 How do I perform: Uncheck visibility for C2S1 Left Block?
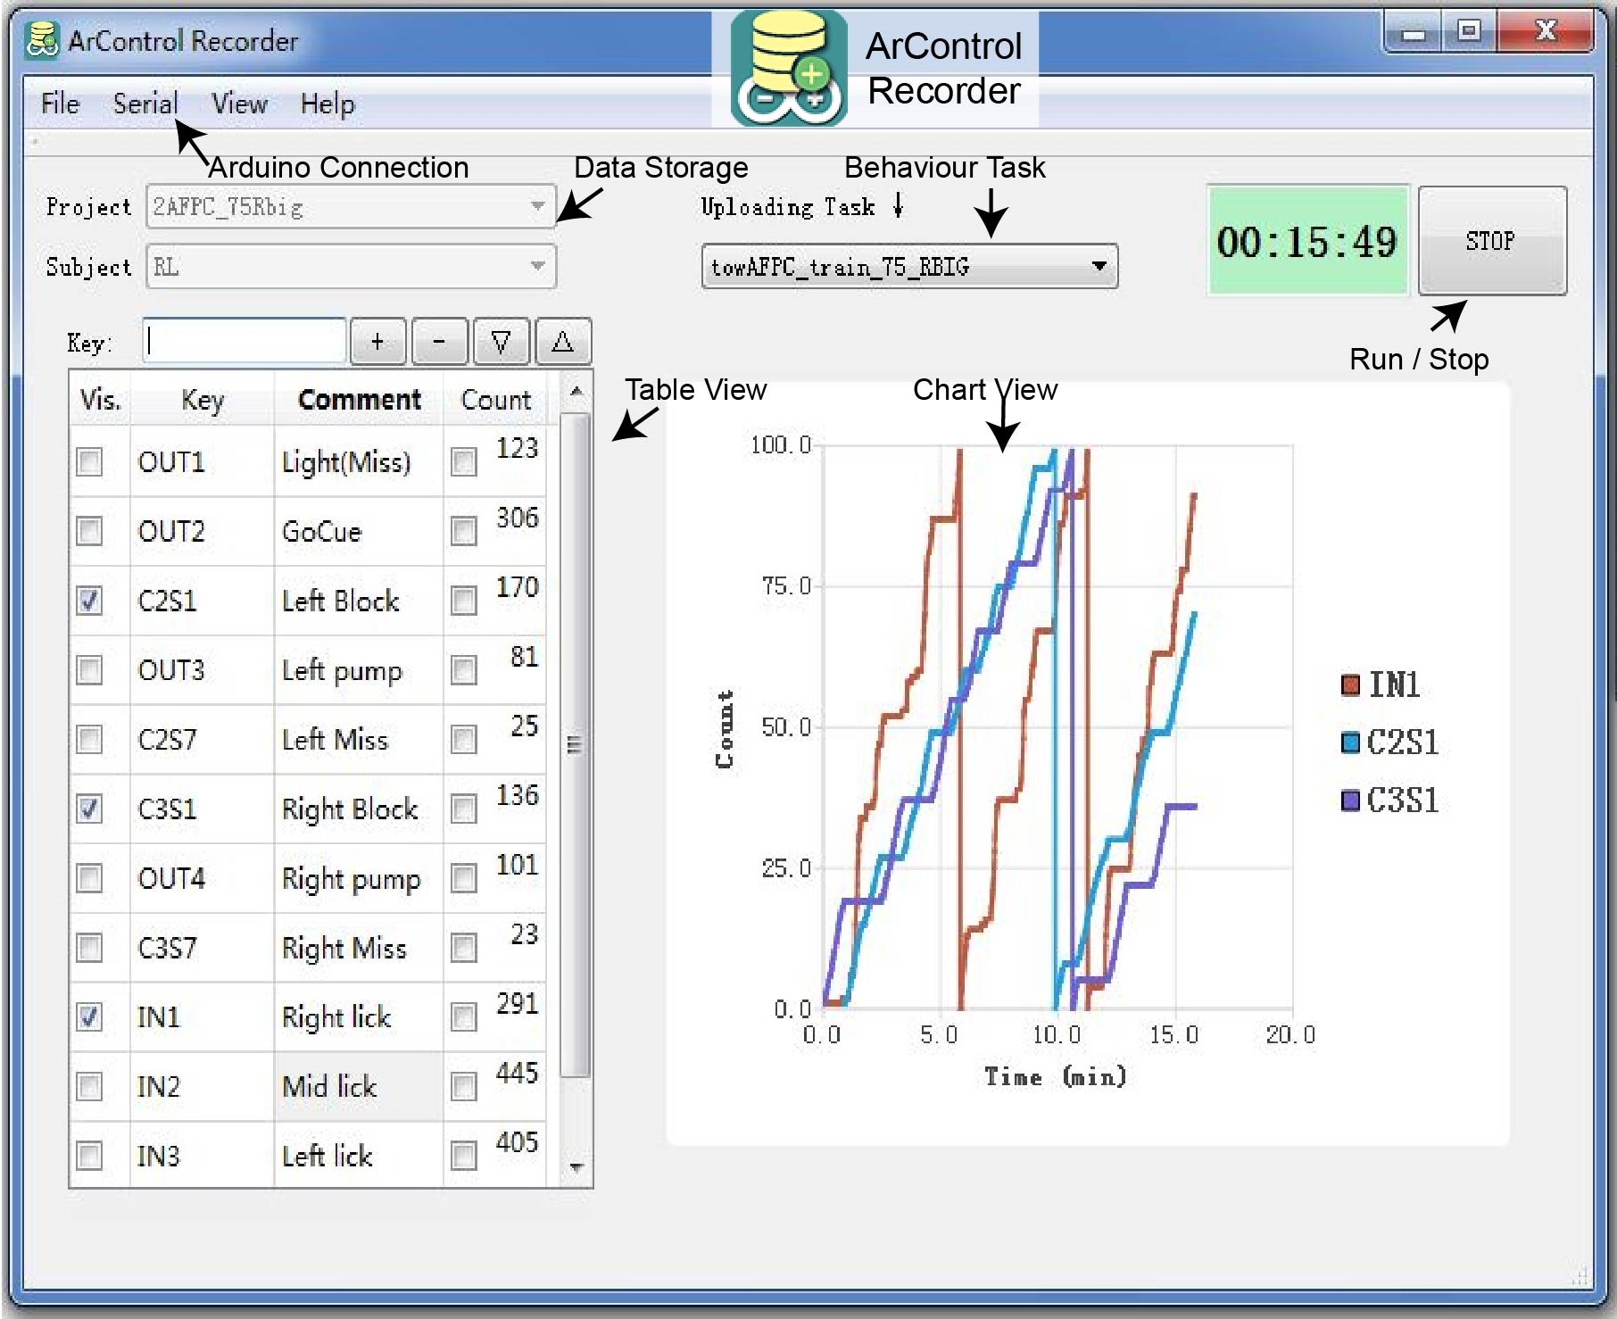[89, 601]
